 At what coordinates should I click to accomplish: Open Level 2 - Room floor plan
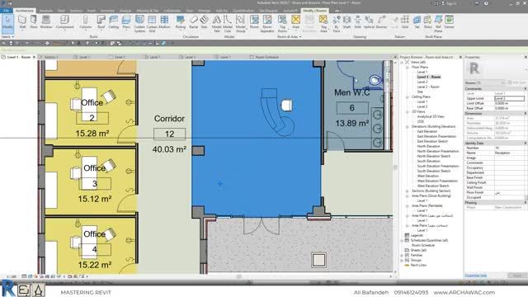(428, 87)
